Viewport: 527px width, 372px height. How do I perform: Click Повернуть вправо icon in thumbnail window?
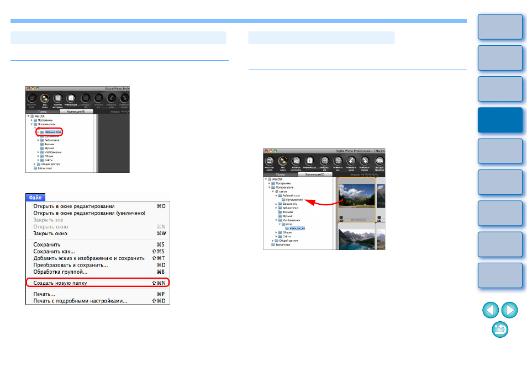(365, 161)
